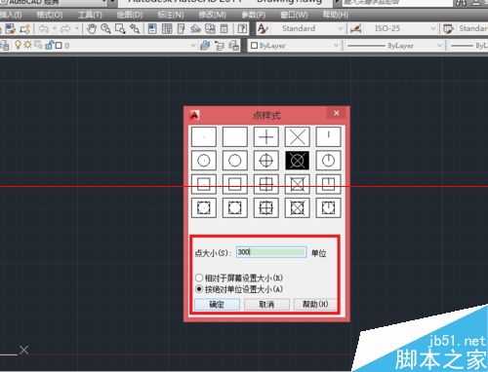Screen dimensions: 488x372
Task: Click the Zoom Previous icon
Action: click(x=135, y=28)
